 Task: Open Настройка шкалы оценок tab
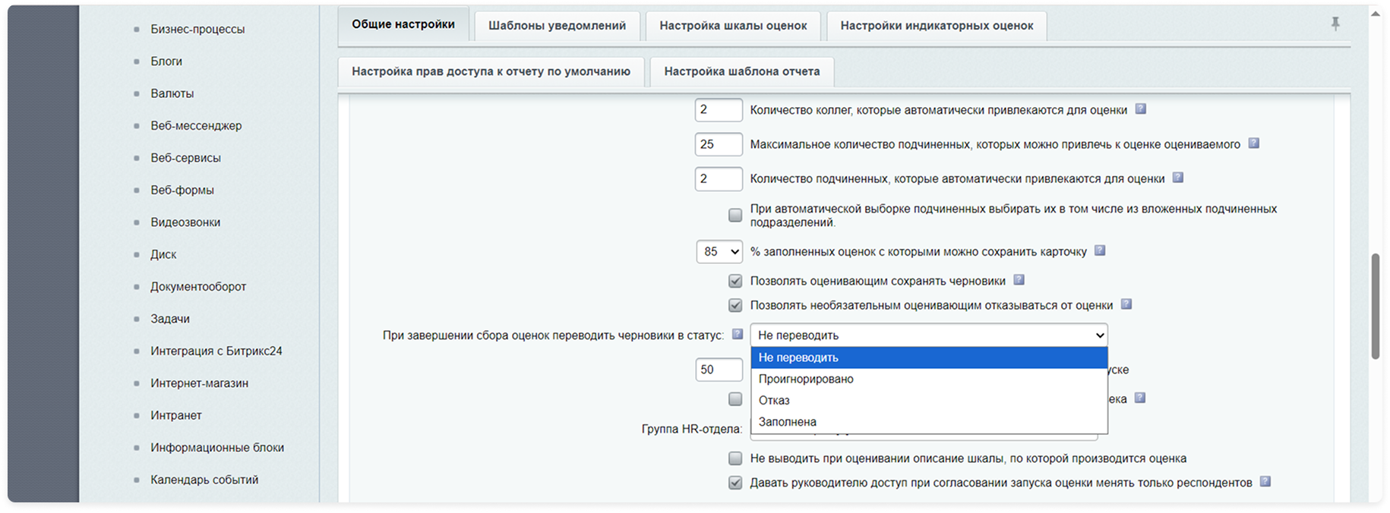point(733,26)
